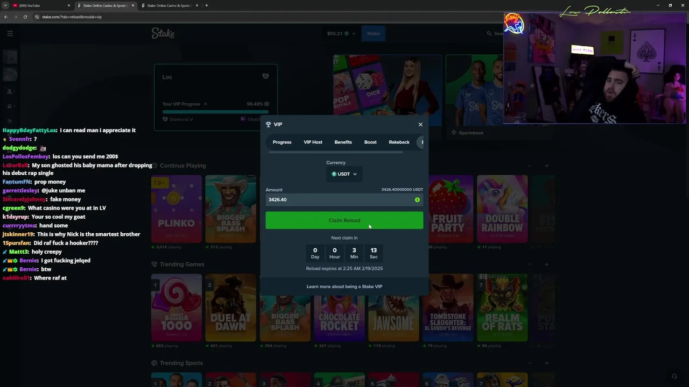This screenshot has width=689, height=387.
Task: Click the star icon on Los card
Action: (265, 76)
